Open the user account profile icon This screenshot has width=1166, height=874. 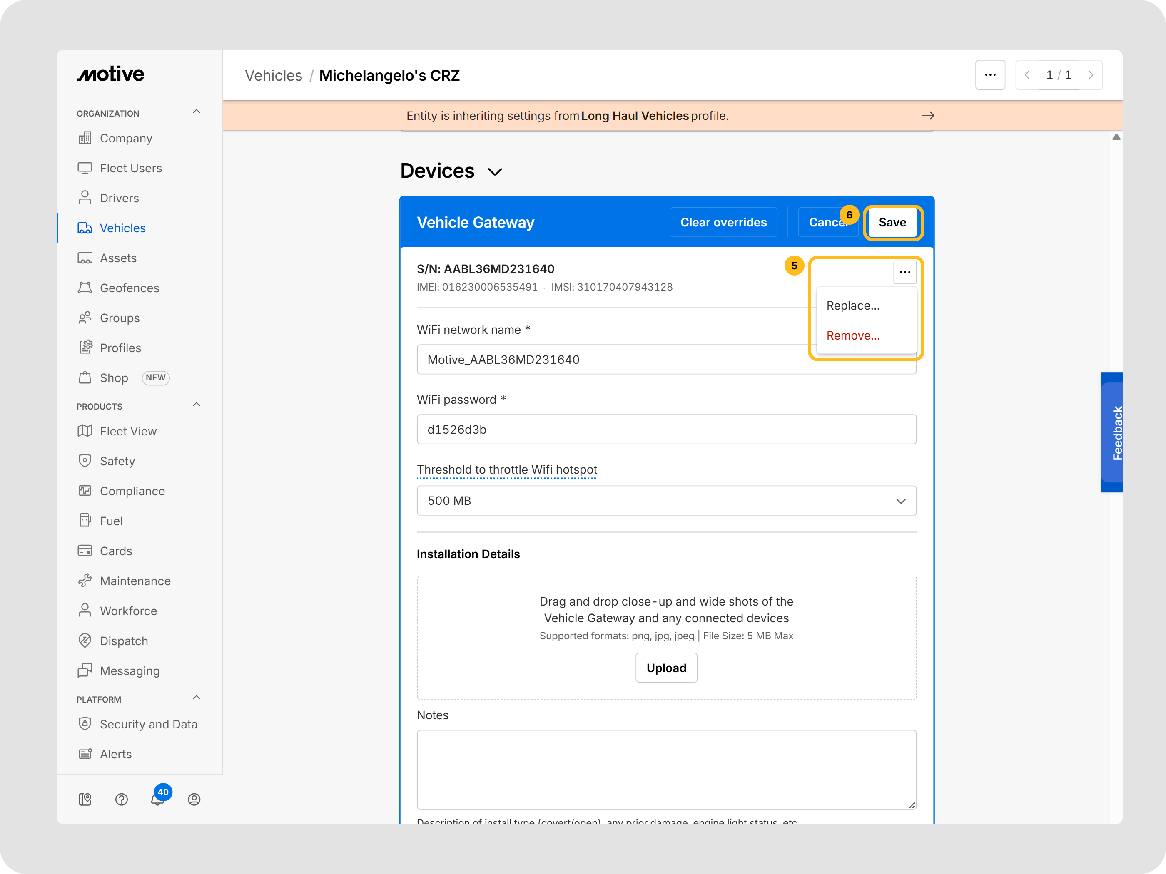pyautogui.click(x=194, y=799)
